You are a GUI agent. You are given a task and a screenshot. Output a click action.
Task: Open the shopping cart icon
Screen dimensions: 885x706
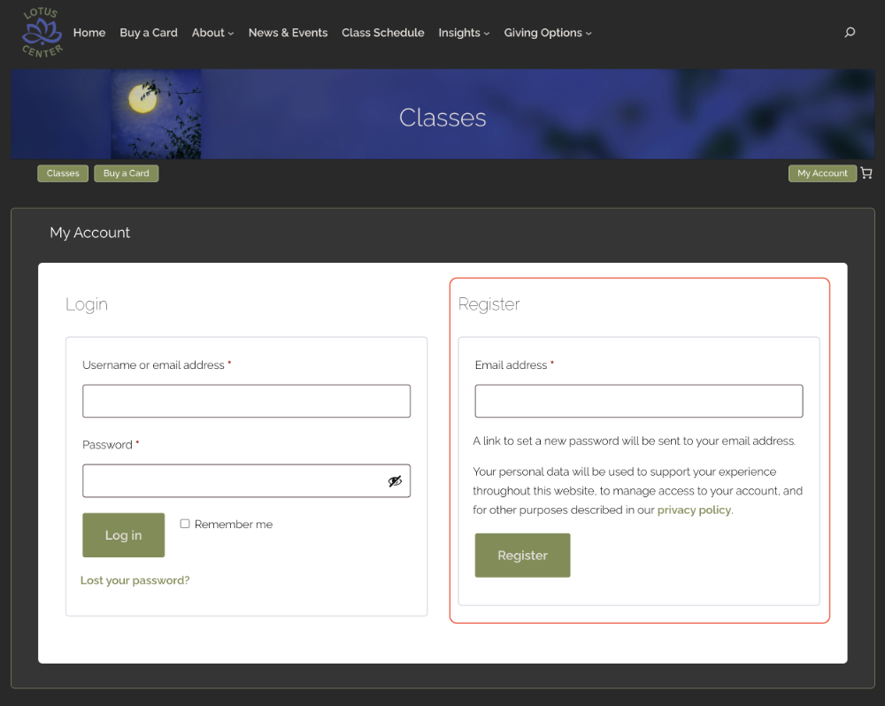pos(866,173)
